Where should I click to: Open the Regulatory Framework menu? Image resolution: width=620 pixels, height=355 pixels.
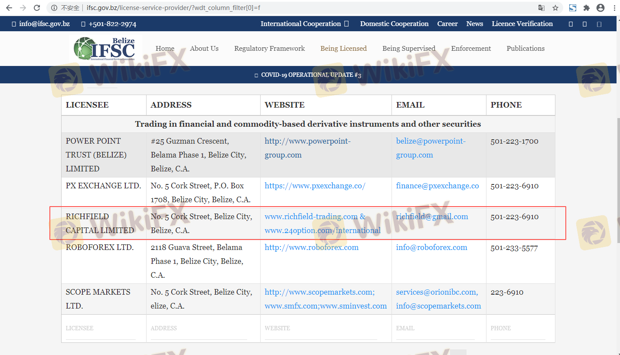[269, 49]
